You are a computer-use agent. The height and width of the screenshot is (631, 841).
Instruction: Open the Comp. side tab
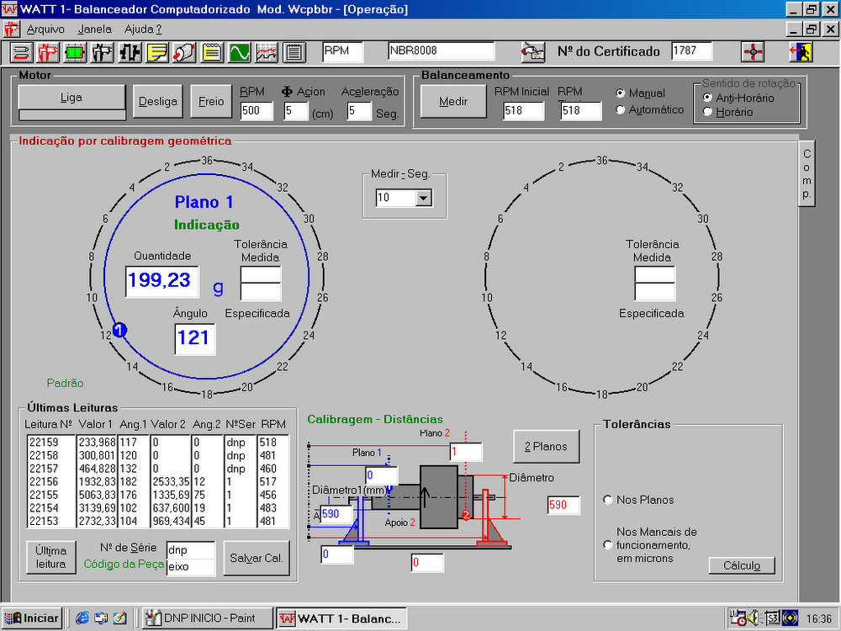pos(807,173)
